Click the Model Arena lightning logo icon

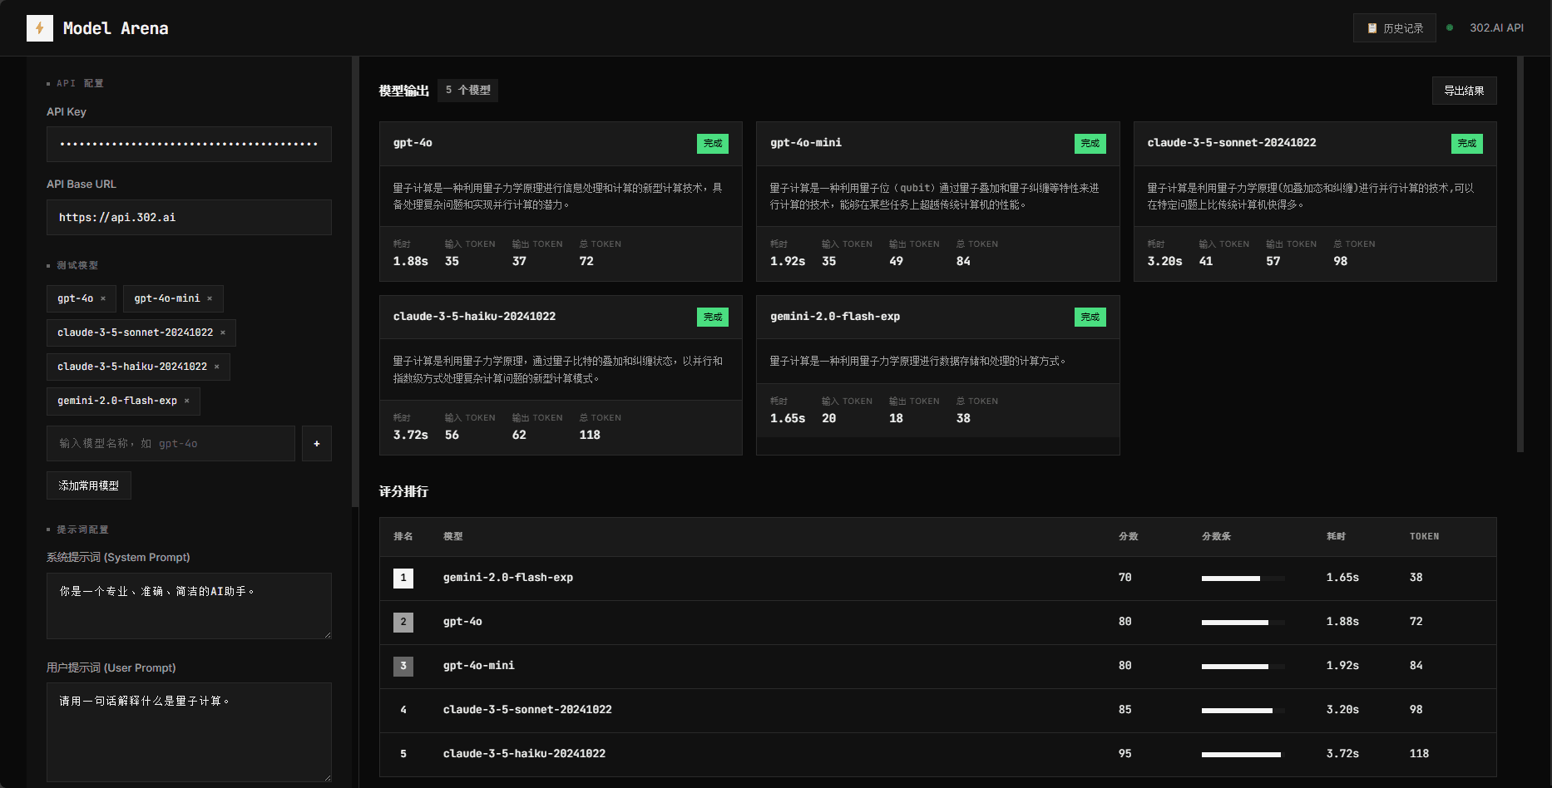point(39,28)
